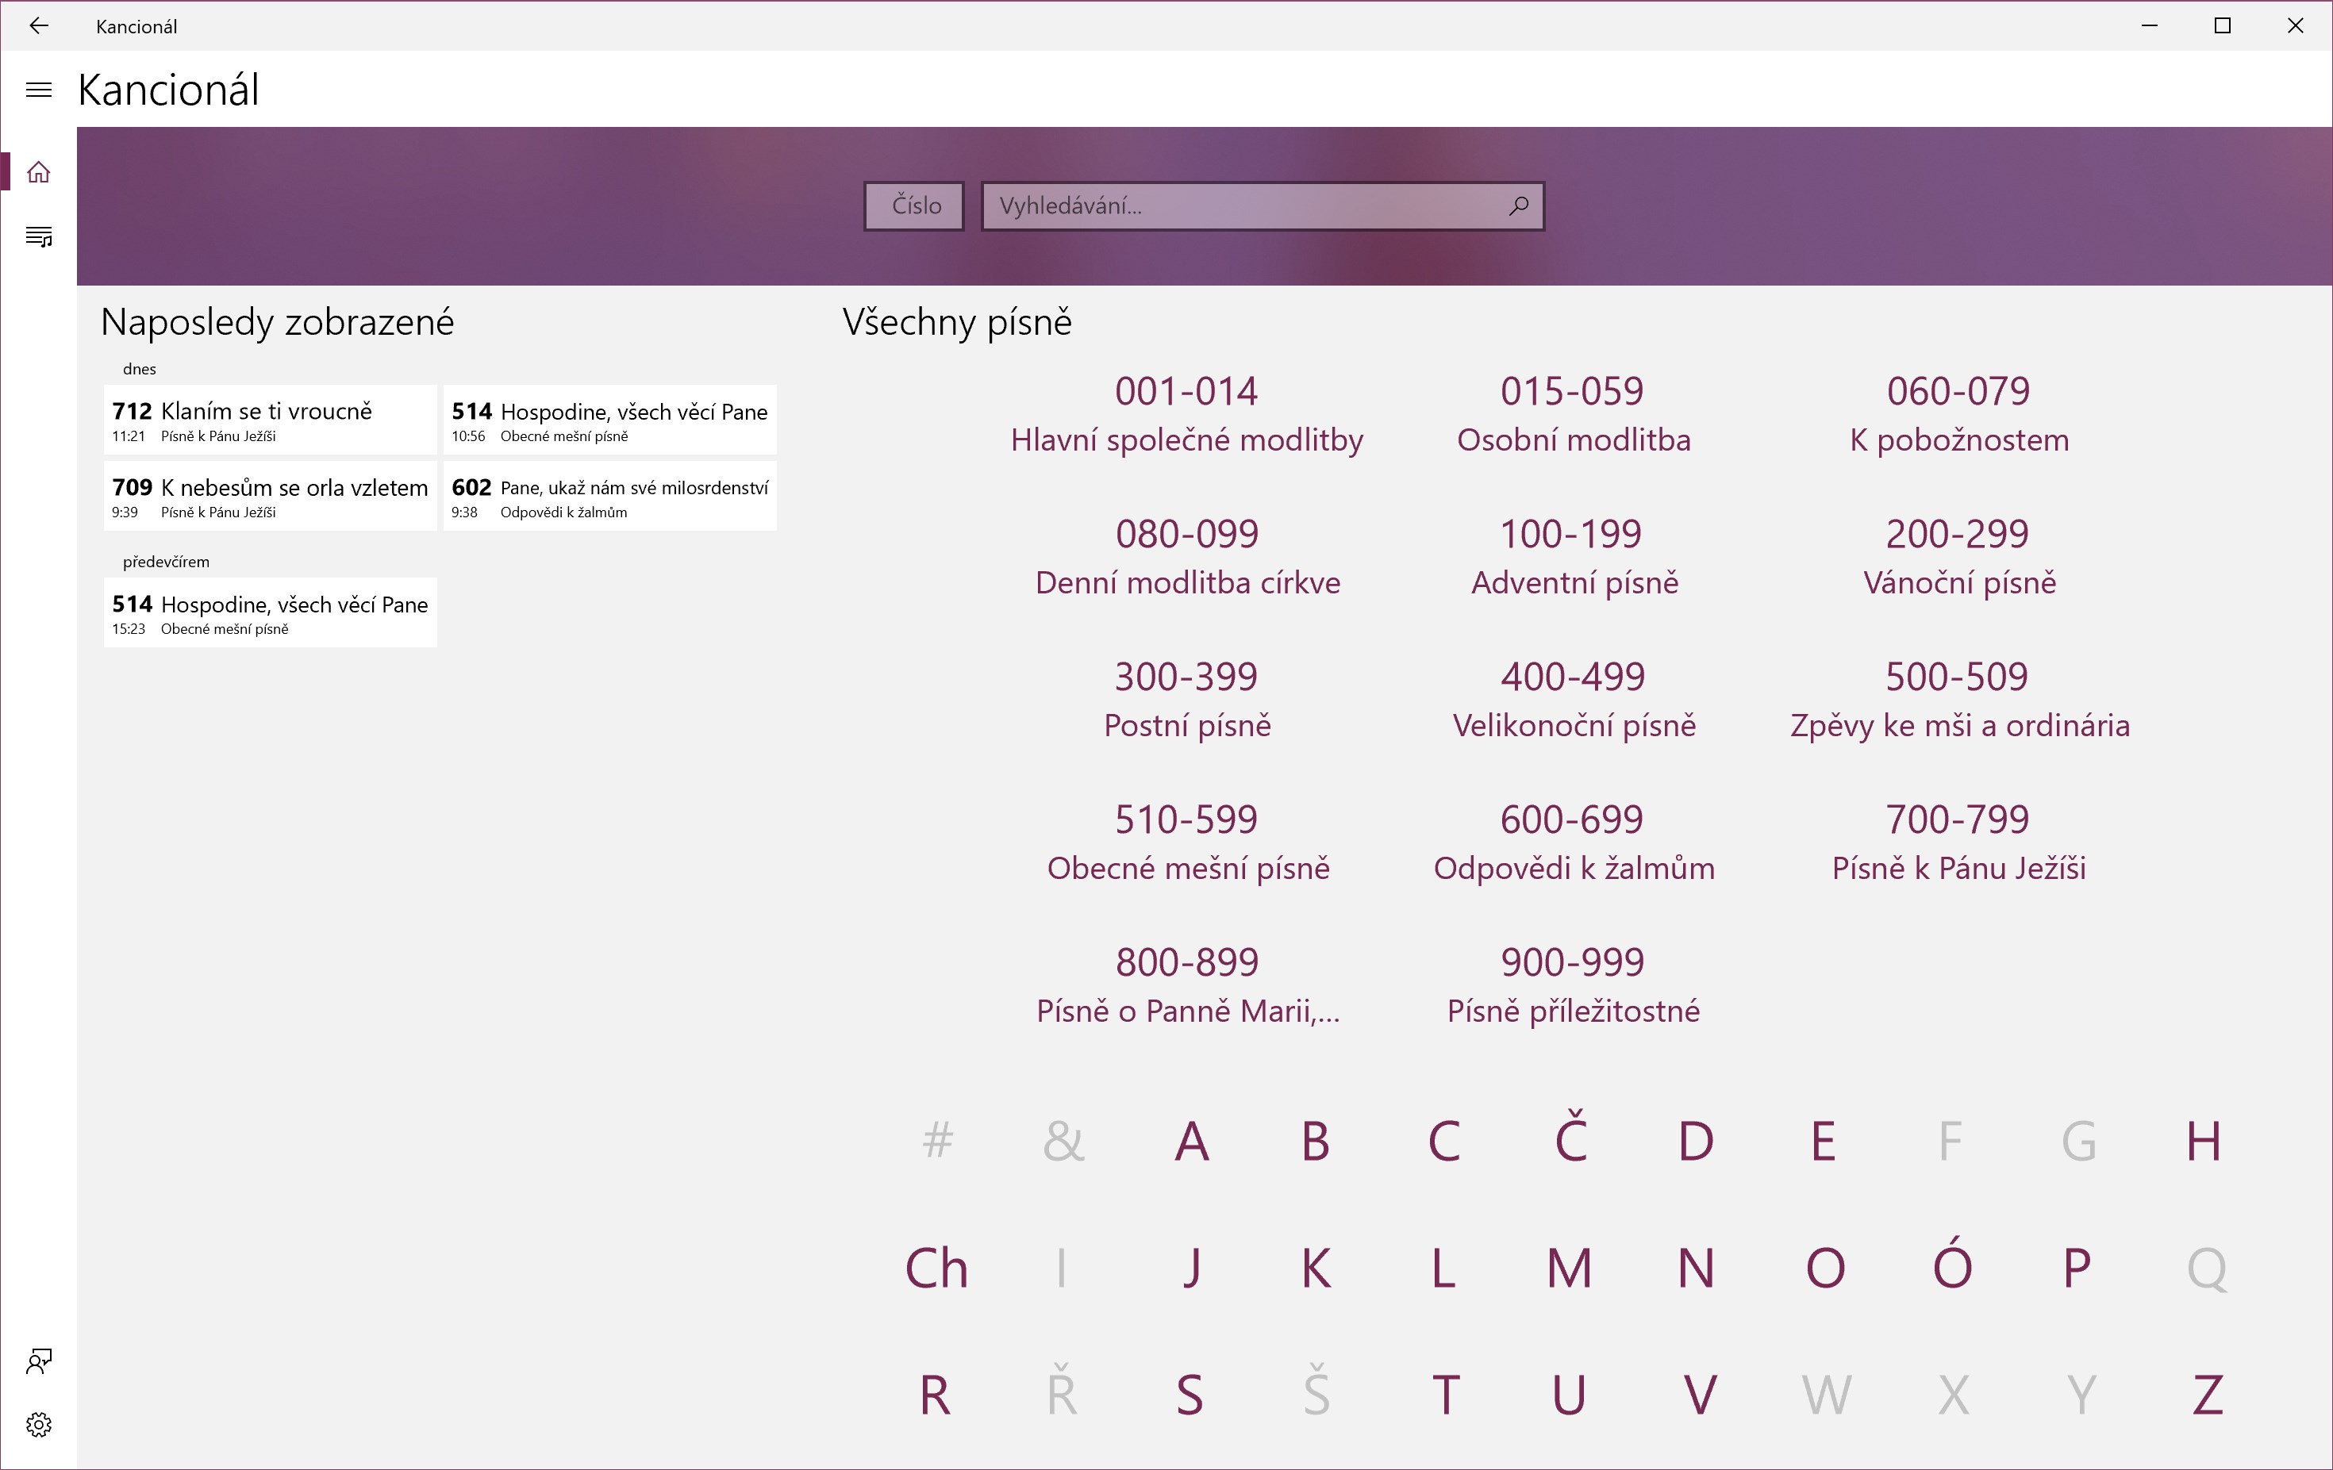Click the search magnifier icon
The width and height of the screenshot is (2333, 1470).
click(x=1518, y=205)
